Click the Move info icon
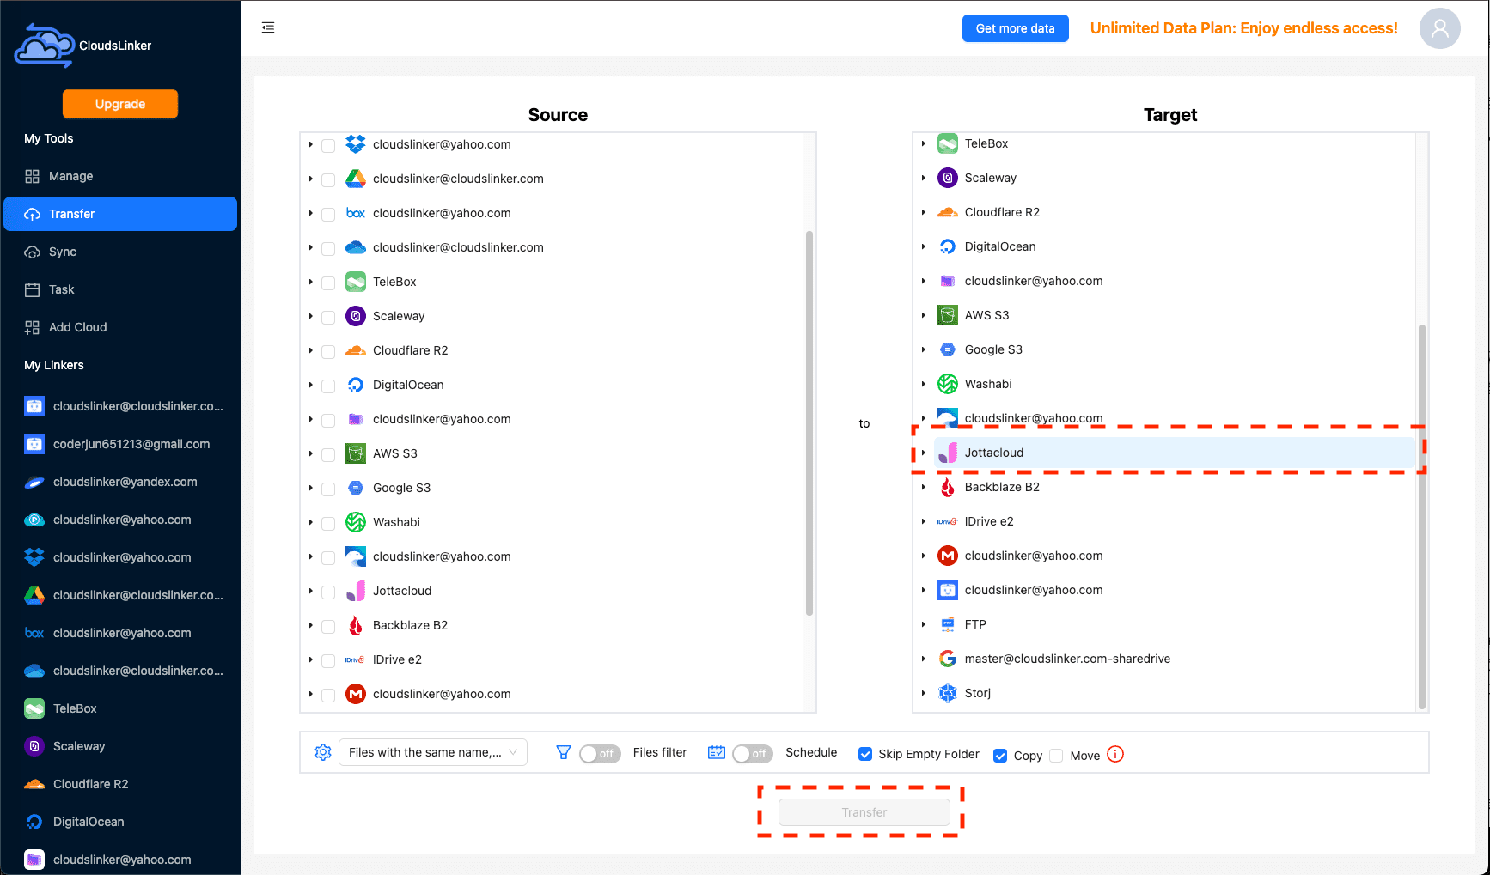This screenshot has height=875, width=1490. 1115,754
